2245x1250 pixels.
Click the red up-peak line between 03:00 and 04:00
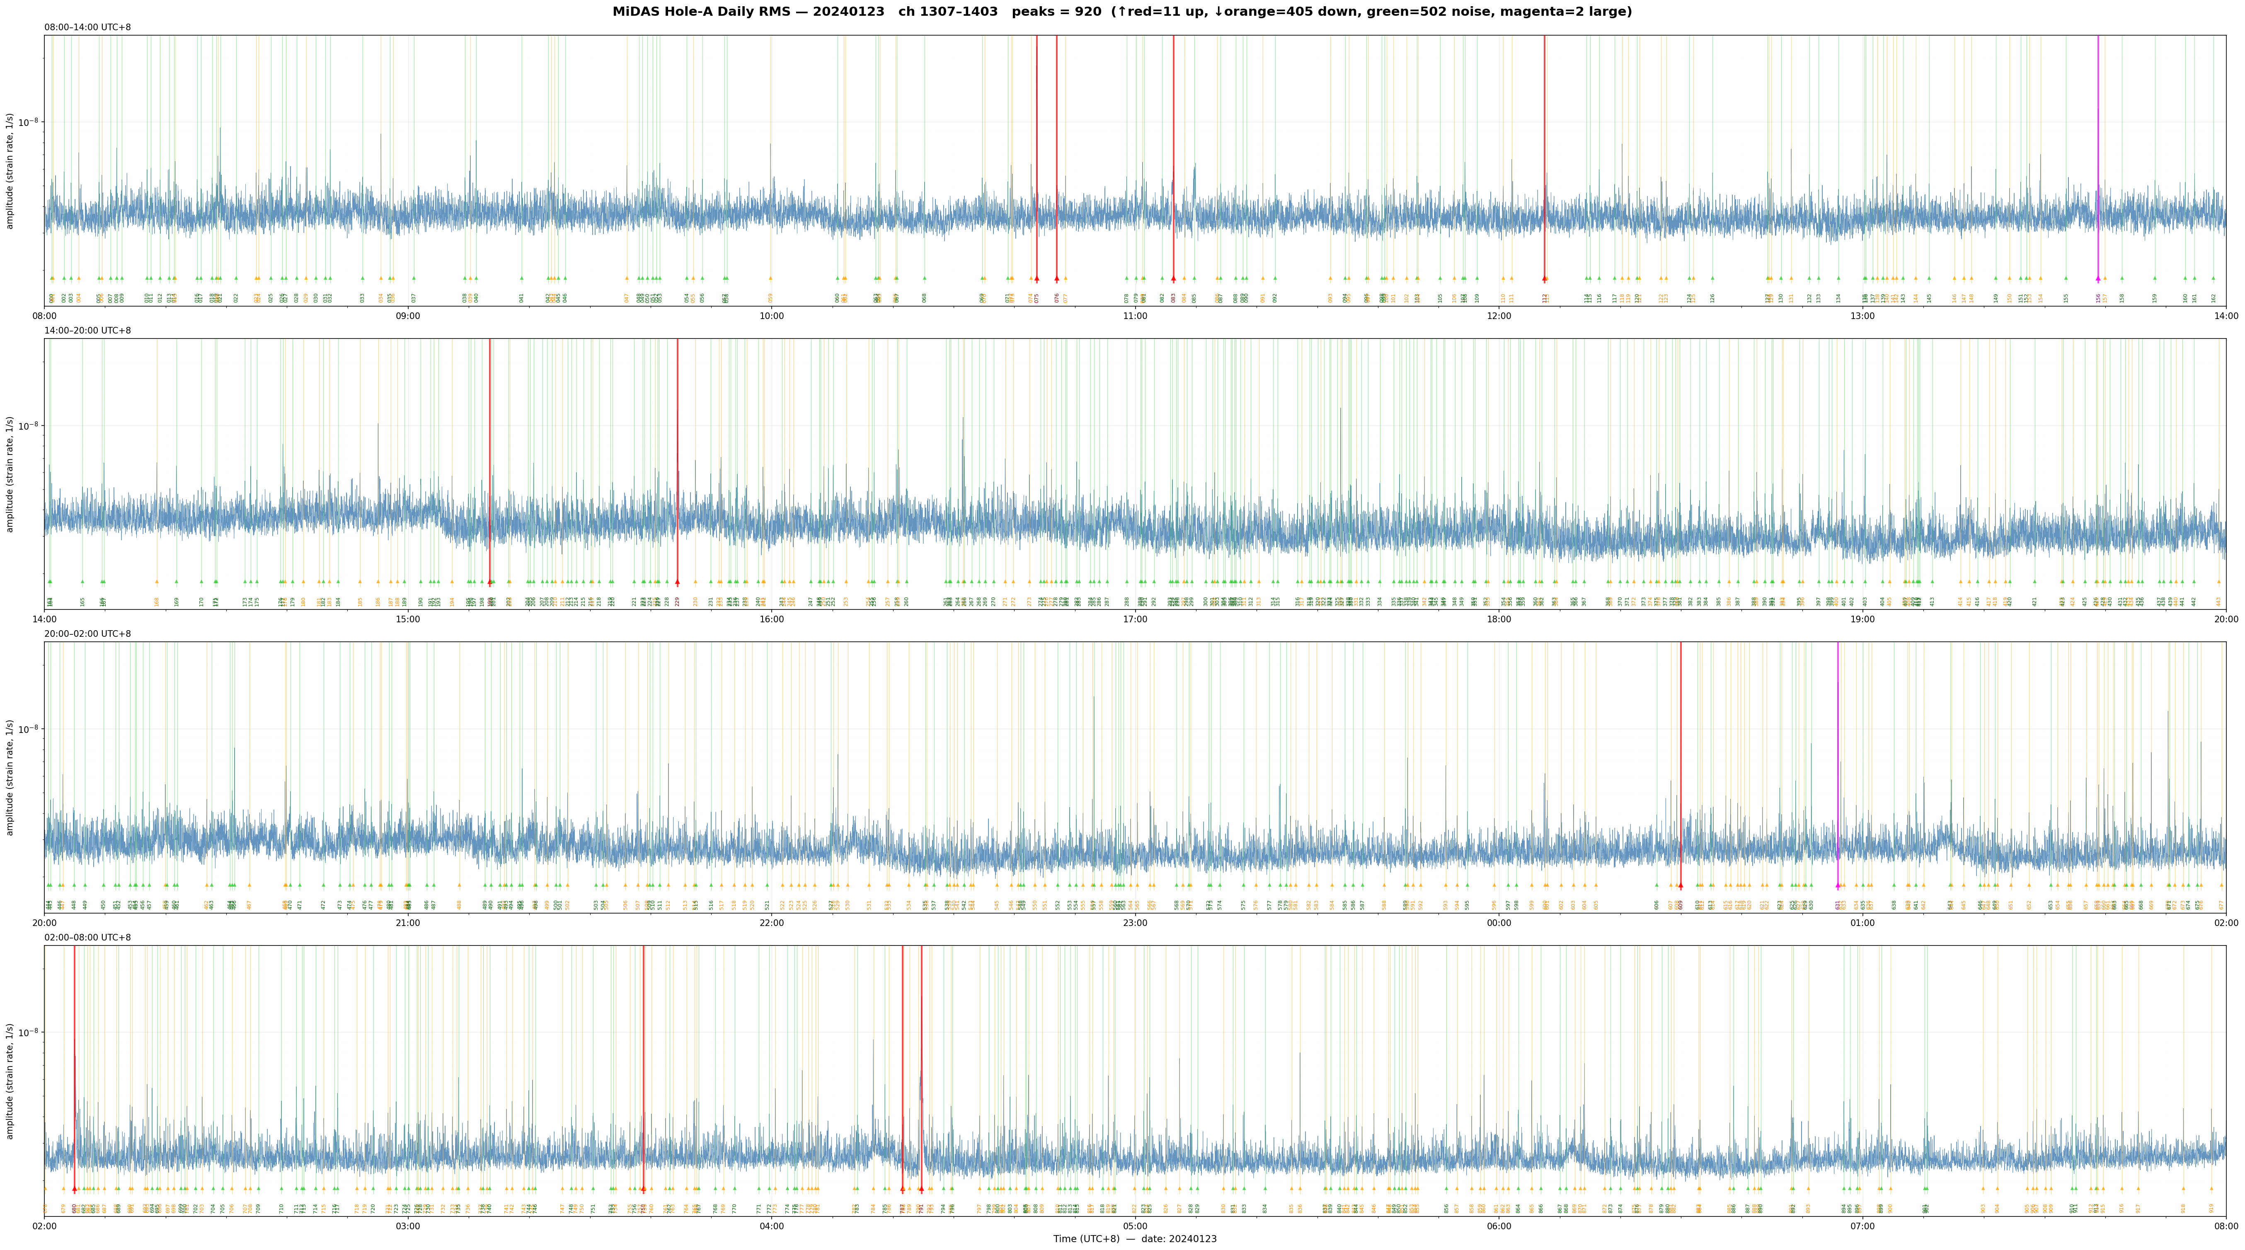[x=643, y=1067]
